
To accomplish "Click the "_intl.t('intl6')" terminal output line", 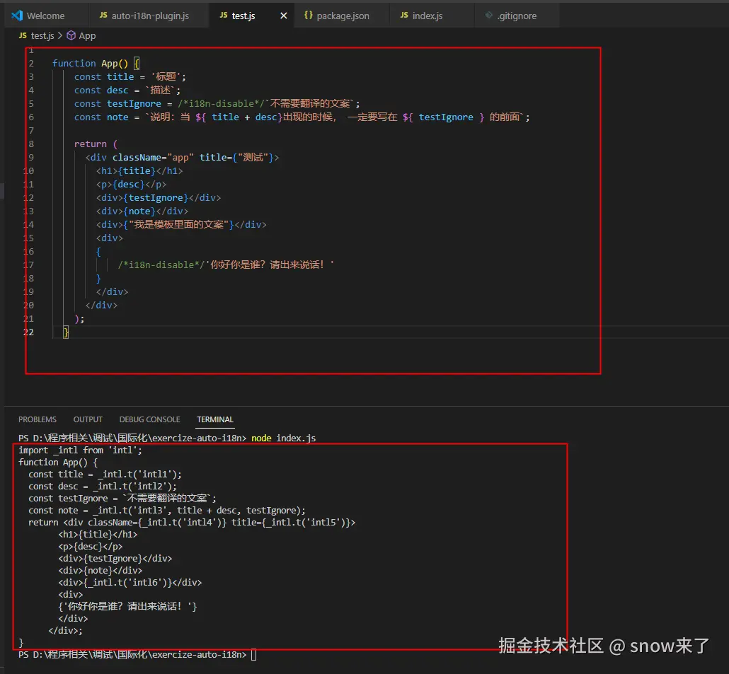I will pyautogui.click(x=130, y=583).
